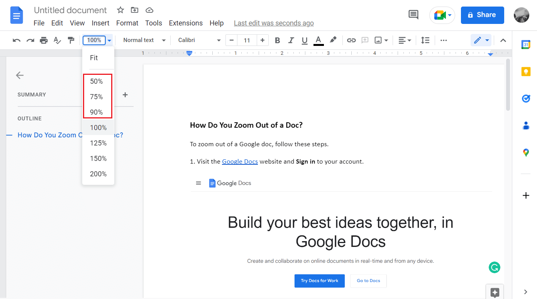Open the Extensions menu
Image resolution: width=537 pixels, height=299 pixels.
pos(186,23)
